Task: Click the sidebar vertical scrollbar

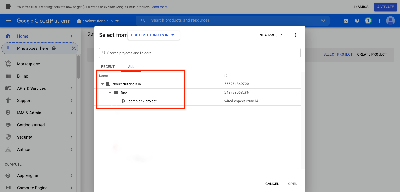Action: 79,67
